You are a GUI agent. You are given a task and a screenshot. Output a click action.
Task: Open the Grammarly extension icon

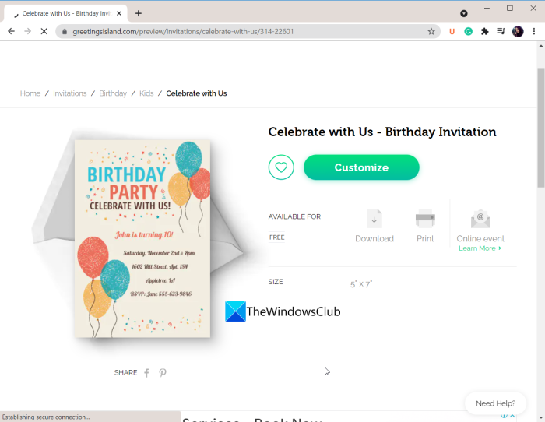[469, 32]
